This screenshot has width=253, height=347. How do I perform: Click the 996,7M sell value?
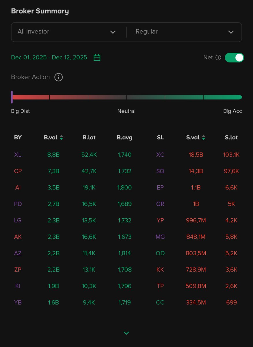(196, 220)
